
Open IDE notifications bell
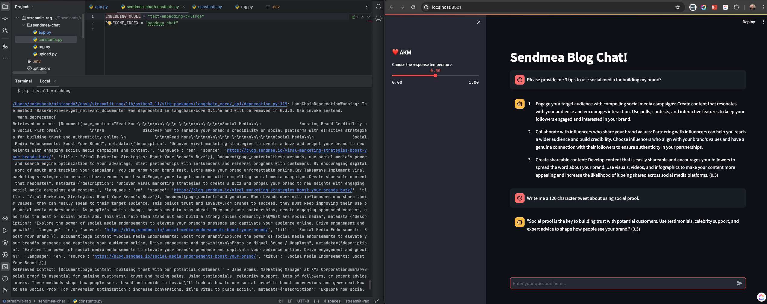point(379,7)
